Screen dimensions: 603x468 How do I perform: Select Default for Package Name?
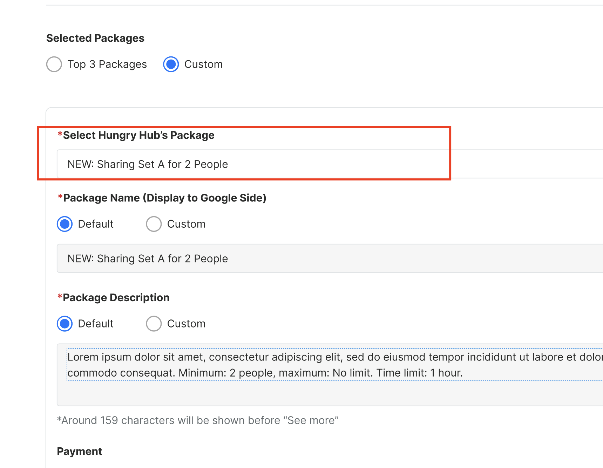(65, 224)
